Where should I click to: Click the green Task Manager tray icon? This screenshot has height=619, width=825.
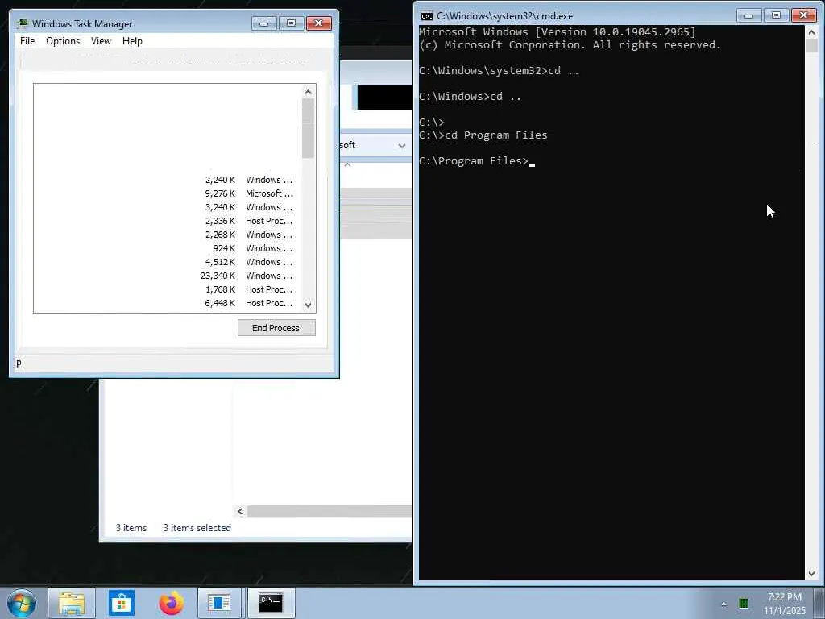point(744,603)
